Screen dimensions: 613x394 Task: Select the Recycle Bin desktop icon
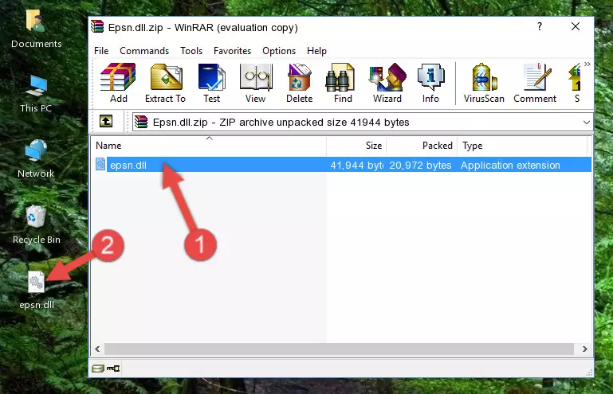coord(37,225)
